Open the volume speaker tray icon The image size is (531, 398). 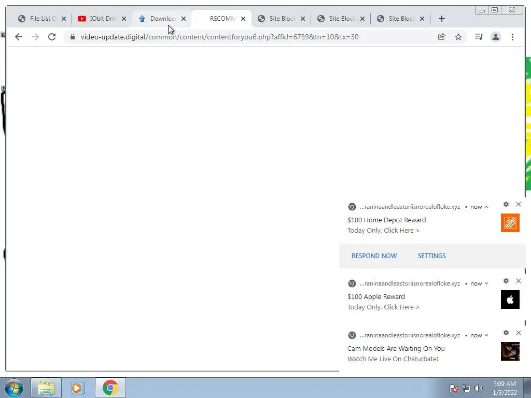[478, 388]
